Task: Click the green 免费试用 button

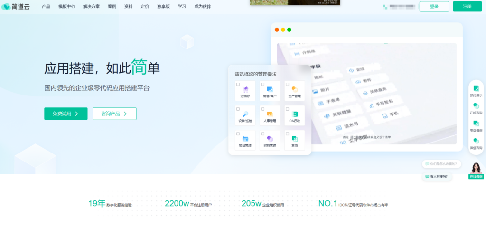Action: click(65, 114)
